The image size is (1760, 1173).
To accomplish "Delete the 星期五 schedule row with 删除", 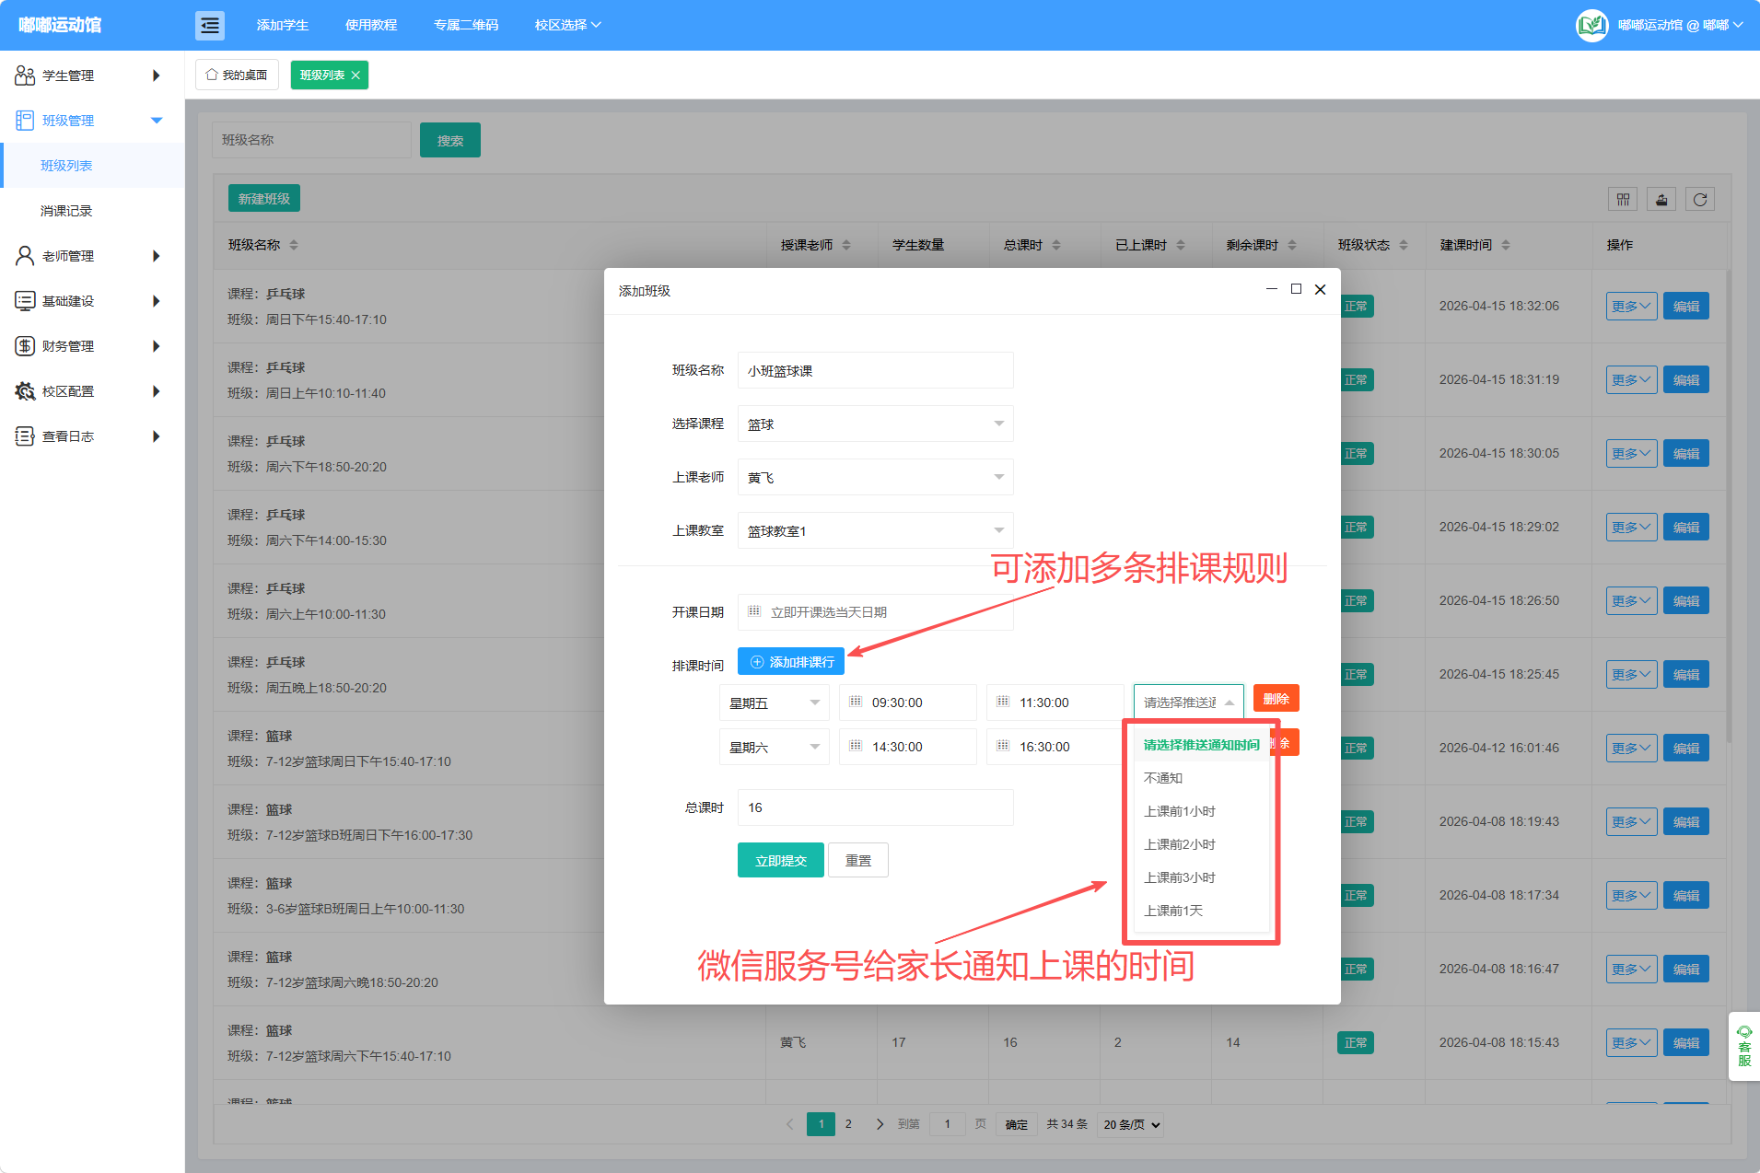I will 1276,699.
